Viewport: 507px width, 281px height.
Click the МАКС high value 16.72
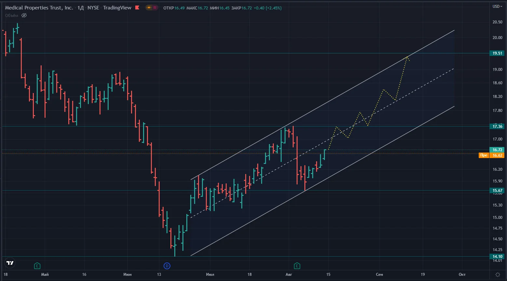tap(203, 8)
